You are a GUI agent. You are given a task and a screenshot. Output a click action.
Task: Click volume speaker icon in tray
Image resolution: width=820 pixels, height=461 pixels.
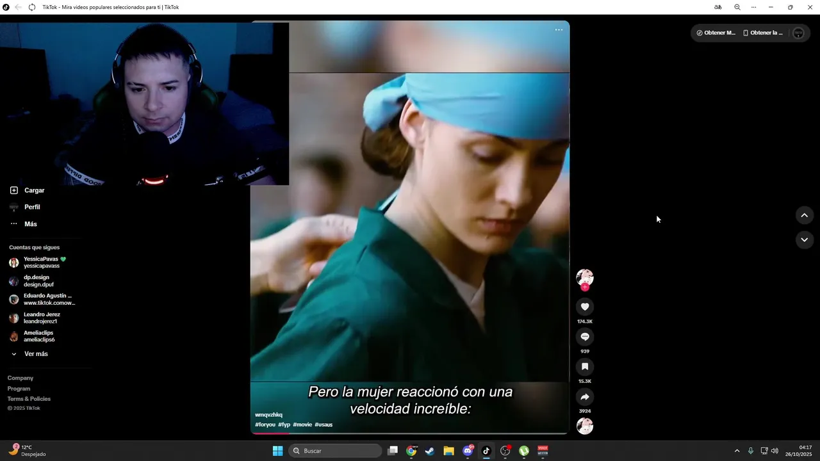pos(775,451)
